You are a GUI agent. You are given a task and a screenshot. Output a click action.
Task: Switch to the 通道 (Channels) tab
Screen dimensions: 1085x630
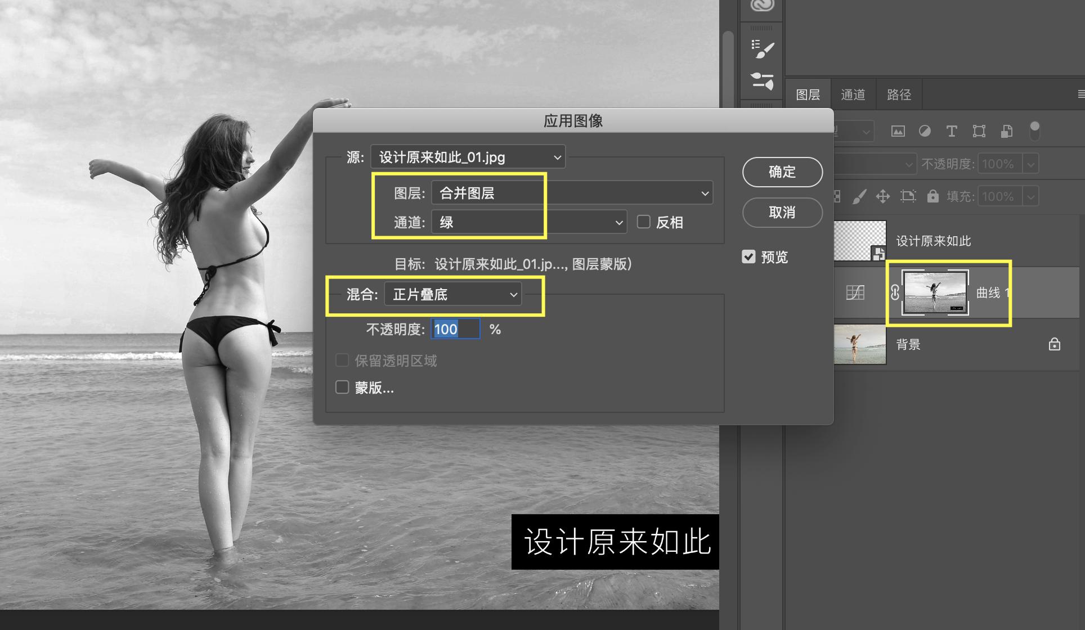pyautogui.click(x=853, y=93)
